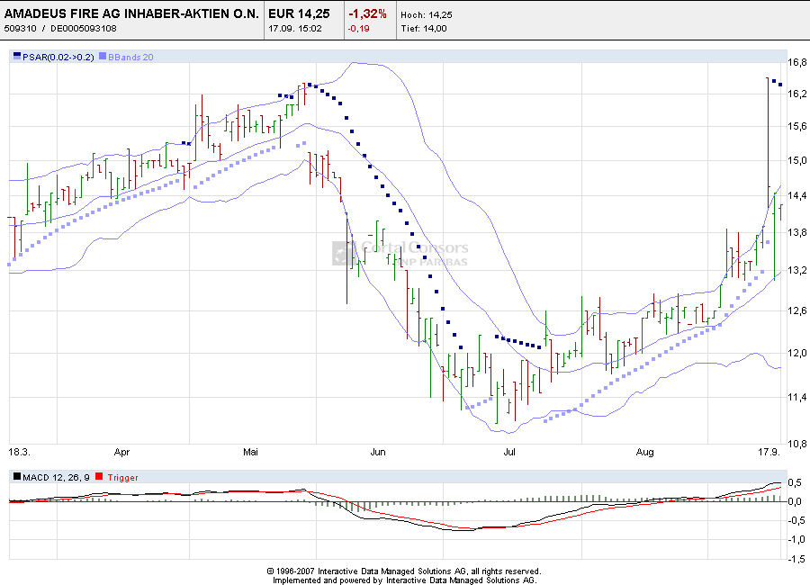Click the timestamp 17.09. 15:02
This screenshot has width=810, height=585.
pos(295,29)
